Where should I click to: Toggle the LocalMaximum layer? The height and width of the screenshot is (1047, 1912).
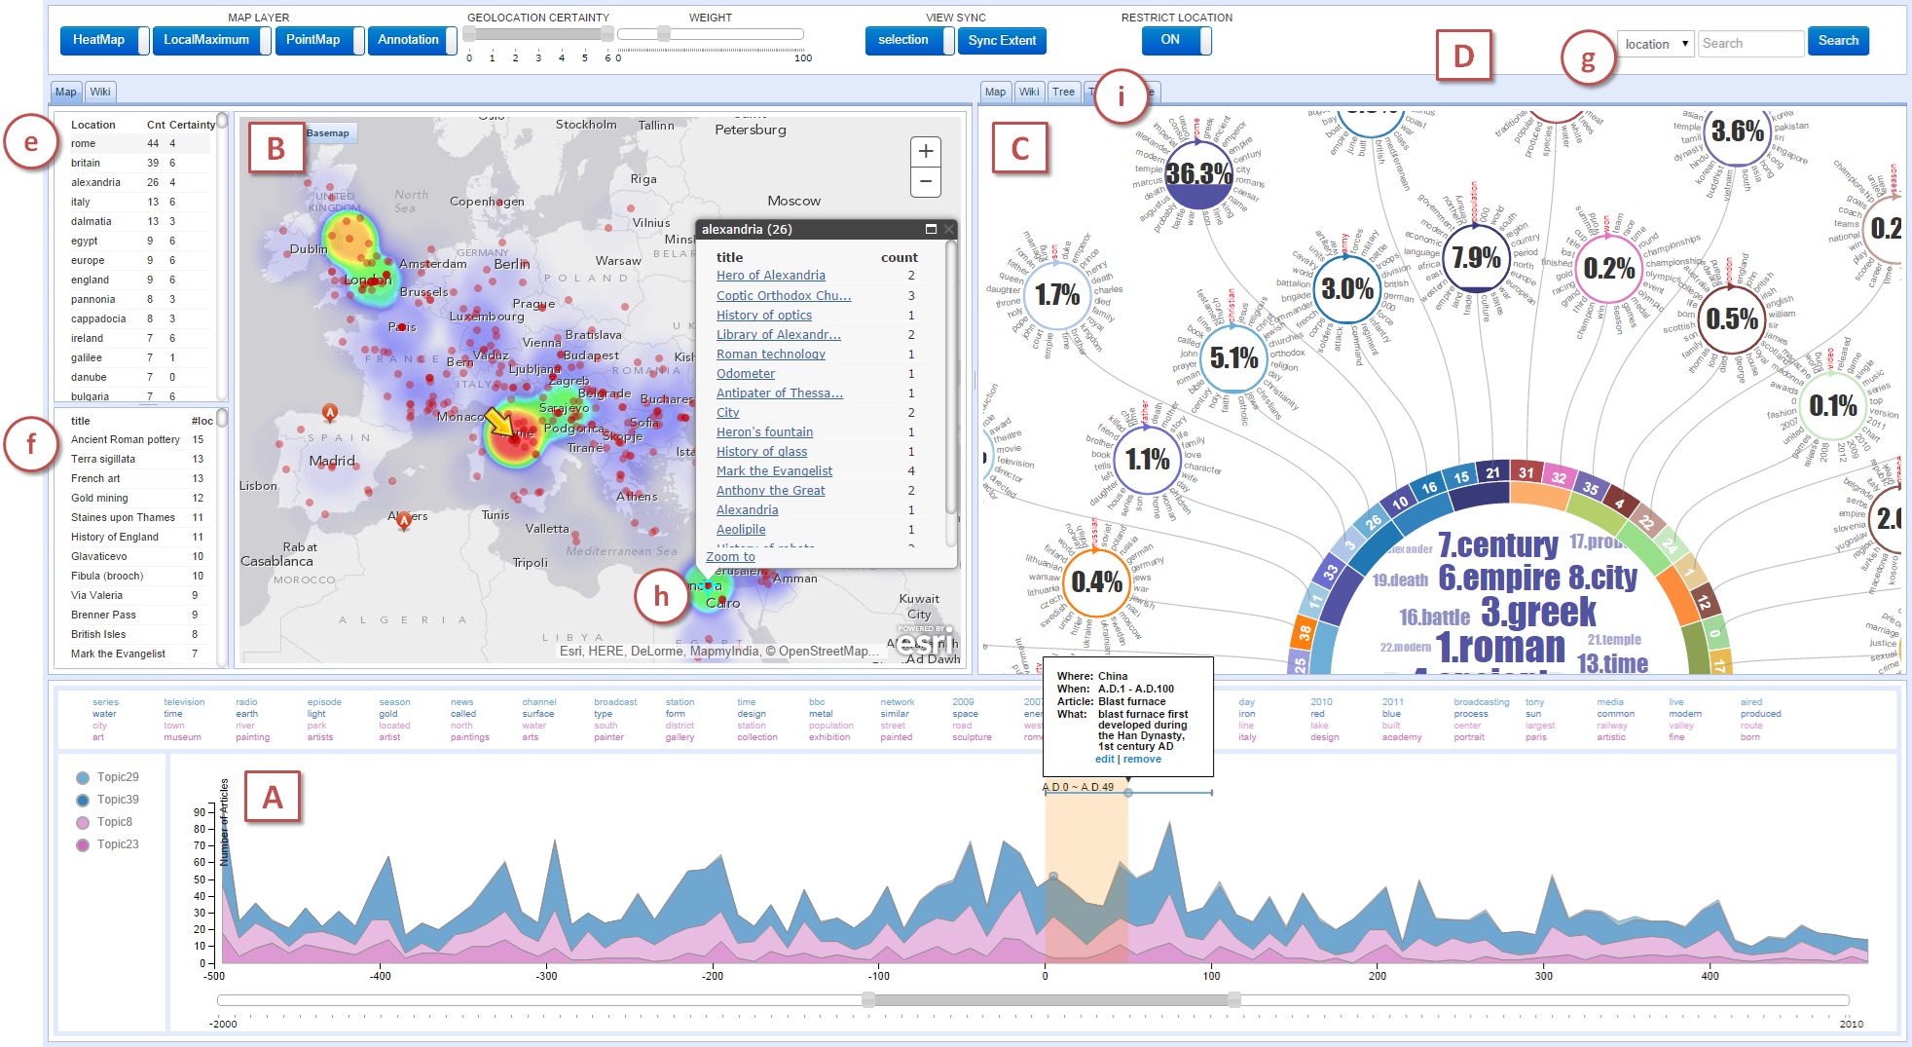[211, 40]
